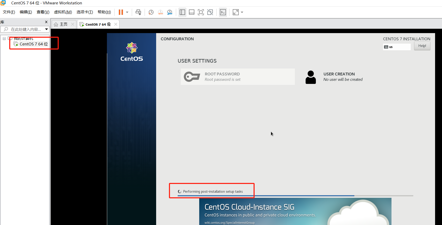Open the 编辑(E) menu

point(26,12)
